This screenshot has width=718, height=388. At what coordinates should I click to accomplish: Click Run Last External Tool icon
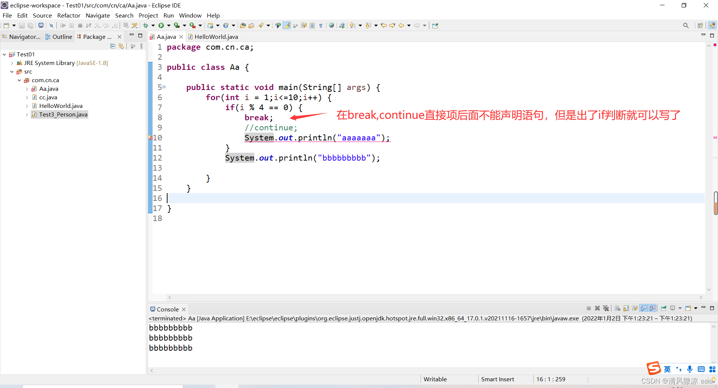coord(193,25)
